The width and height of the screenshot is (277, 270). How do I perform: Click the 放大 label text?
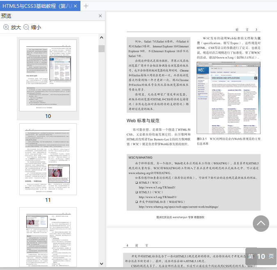click(x=16, y=28)
